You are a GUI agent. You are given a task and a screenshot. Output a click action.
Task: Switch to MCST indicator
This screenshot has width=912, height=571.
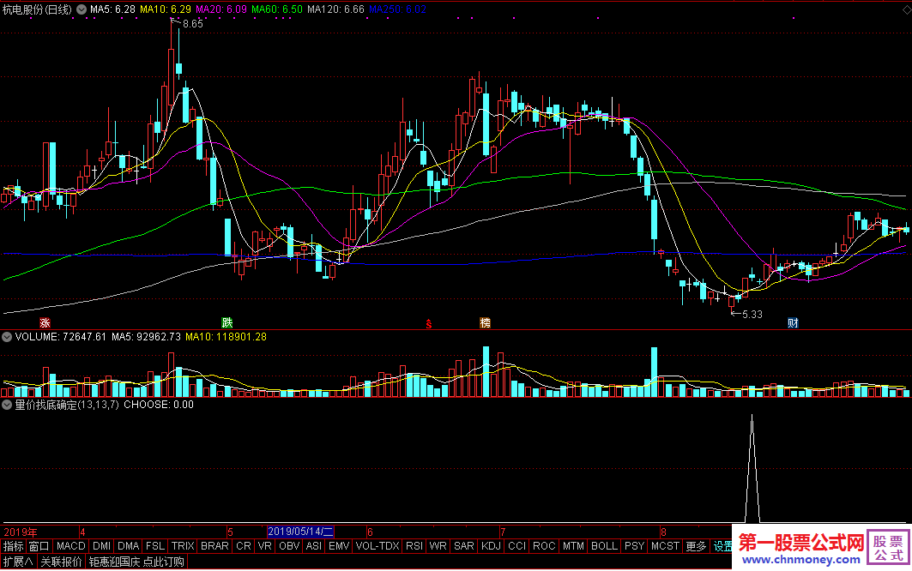[x=666, y=546]
